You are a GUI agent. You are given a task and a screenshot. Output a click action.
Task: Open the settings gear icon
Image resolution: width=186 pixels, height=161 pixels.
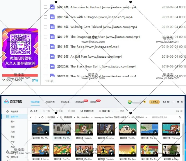(168, 102)
